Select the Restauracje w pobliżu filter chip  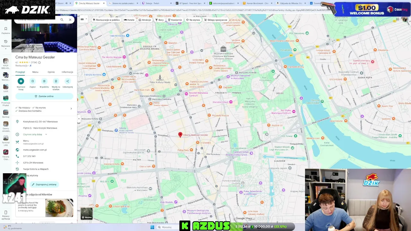click(106, 20)
